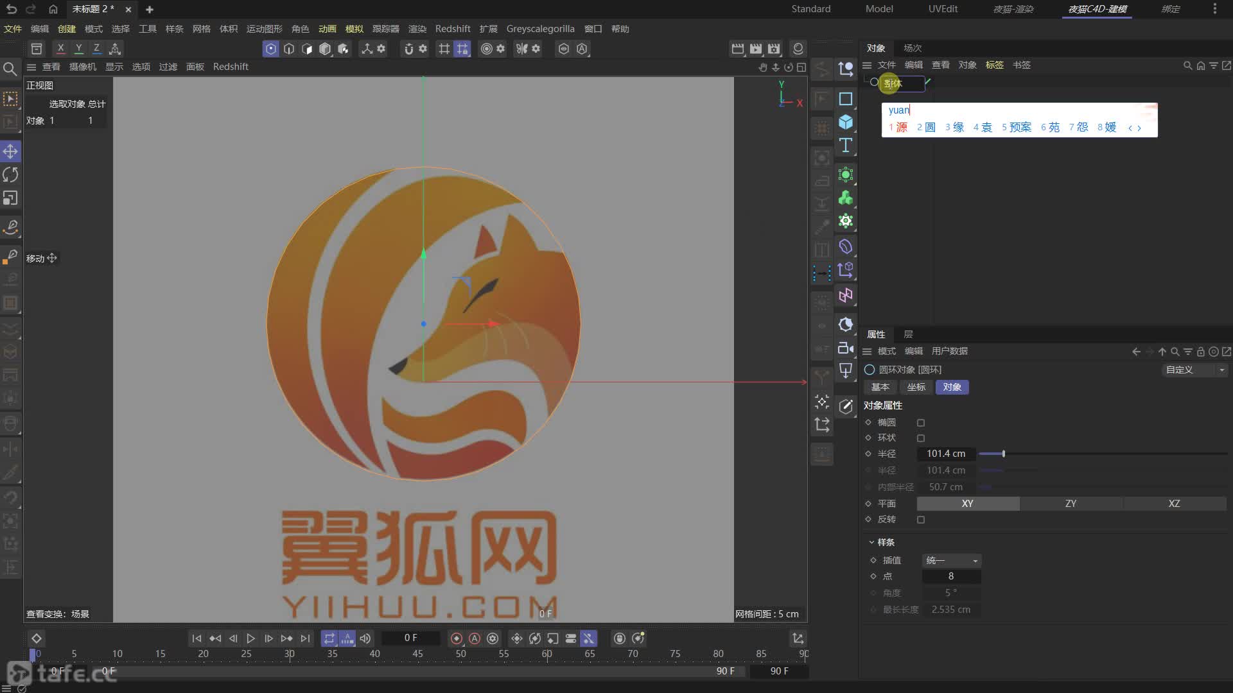Choose IME candidate 圆

[926, 128]
